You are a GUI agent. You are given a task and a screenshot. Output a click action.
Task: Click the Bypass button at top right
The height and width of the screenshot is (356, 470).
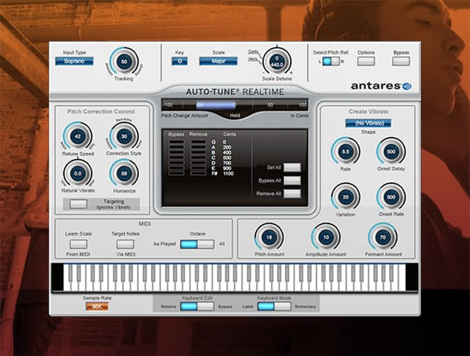pos(401,62)
